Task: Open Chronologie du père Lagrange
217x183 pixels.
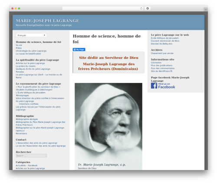Action: tap(31, 51)
